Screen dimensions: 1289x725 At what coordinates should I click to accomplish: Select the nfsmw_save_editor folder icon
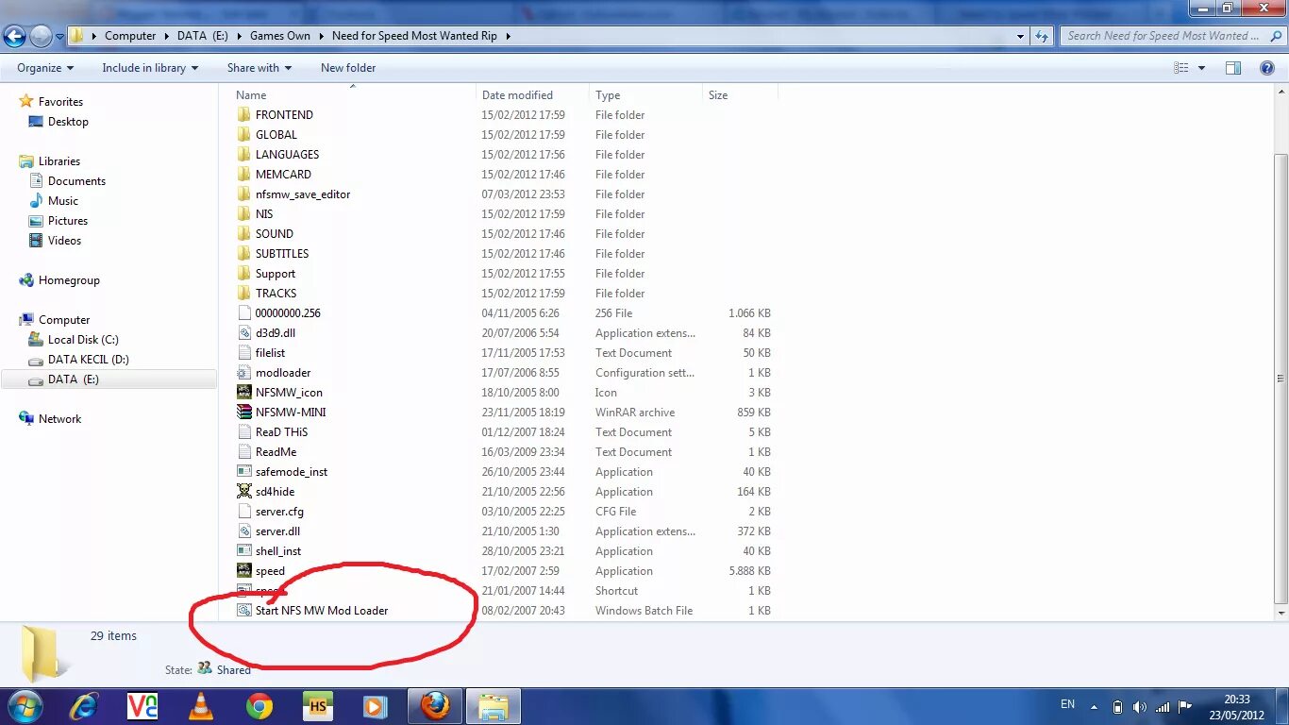click(x=244, y=194)
